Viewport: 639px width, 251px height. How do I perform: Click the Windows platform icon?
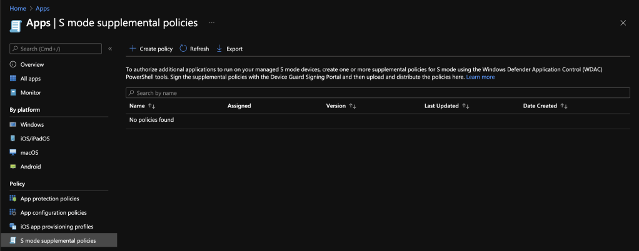point(13,124)
